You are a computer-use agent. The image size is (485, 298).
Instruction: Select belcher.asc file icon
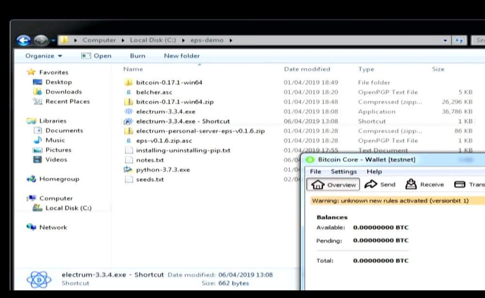tap(129, 92)
